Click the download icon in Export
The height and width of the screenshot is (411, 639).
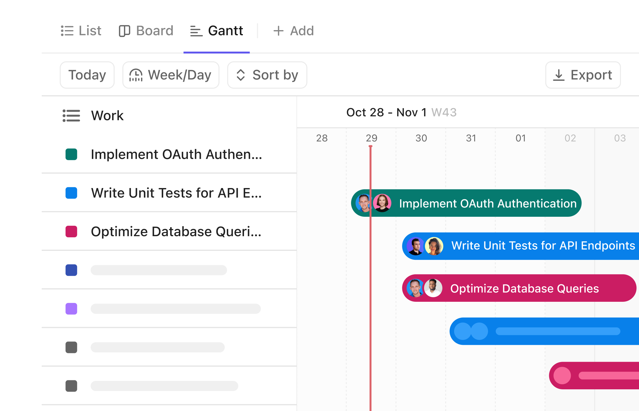[558, 75]
